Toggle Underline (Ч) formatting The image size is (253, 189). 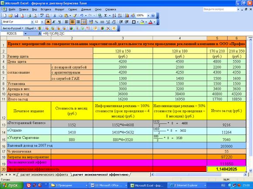(59, 22)
